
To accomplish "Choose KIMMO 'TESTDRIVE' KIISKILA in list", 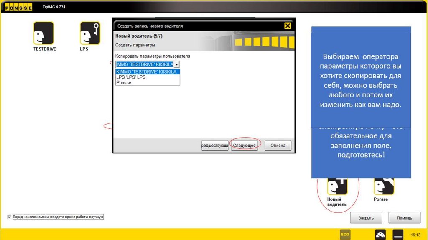I will pyautogui.click(x=148, y=71).
